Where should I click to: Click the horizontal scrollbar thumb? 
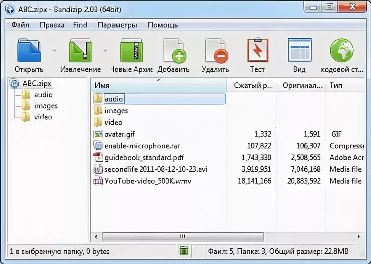point(183,236)
